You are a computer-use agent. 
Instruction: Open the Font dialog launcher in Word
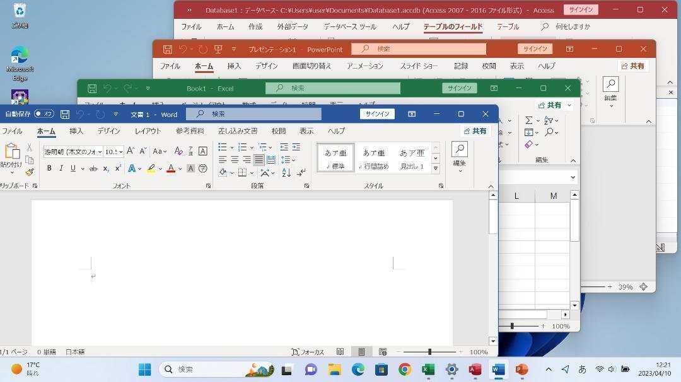click(x=209, y=186)
